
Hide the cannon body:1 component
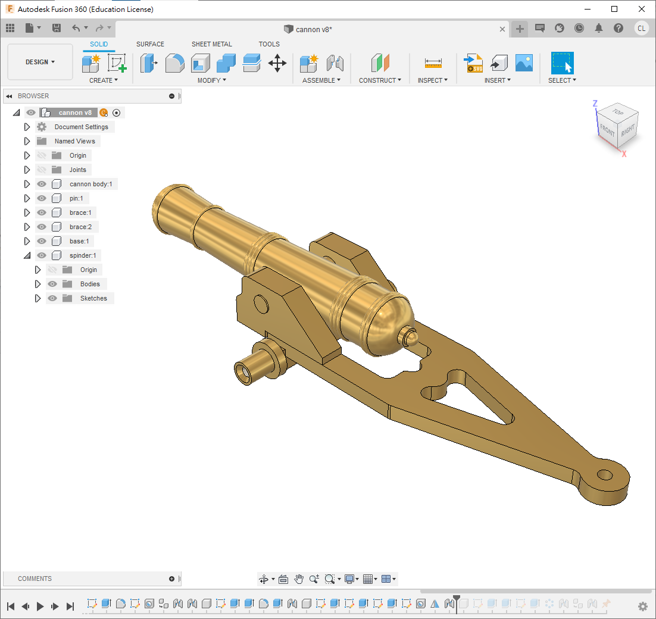click(42, 184)
